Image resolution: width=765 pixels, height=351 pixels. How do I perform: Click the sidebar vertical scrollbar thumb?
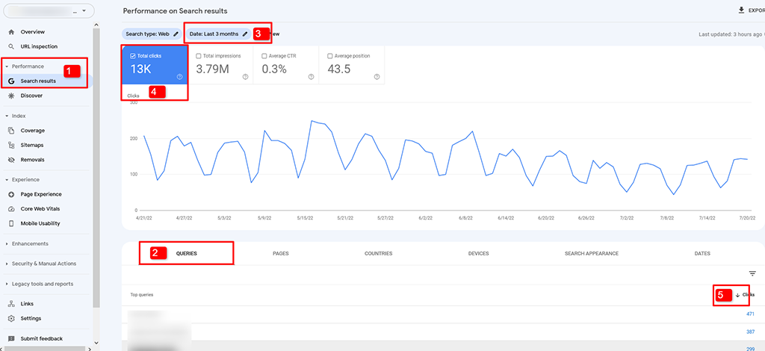tap(96, 168)
